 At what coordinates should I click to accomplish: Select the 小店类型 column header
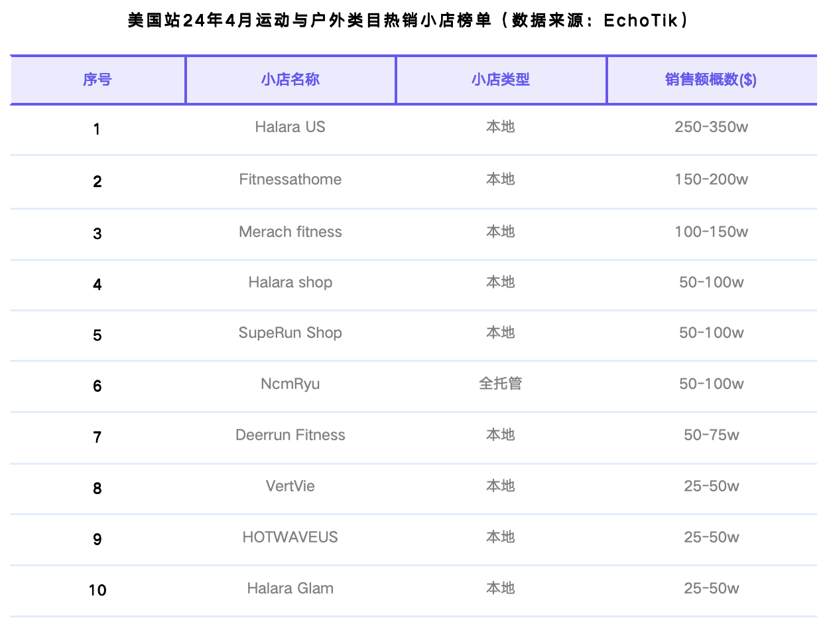[x=501, y=80]
